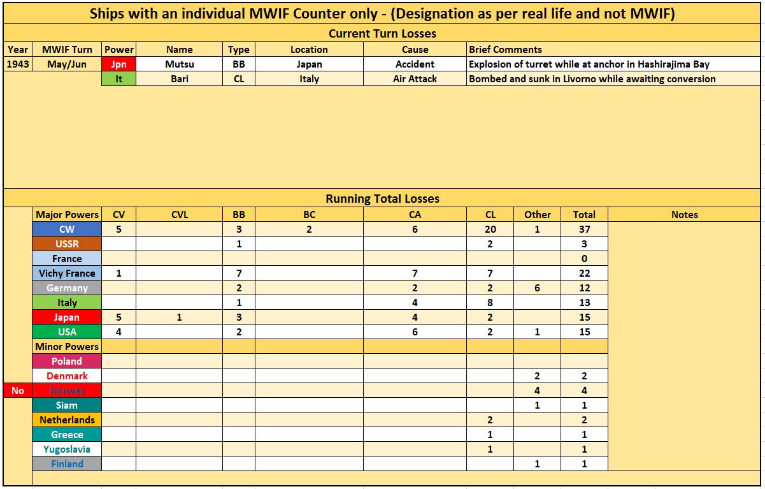
Task: Click the 'BC' column header in totals
Action: coord(309,215)
